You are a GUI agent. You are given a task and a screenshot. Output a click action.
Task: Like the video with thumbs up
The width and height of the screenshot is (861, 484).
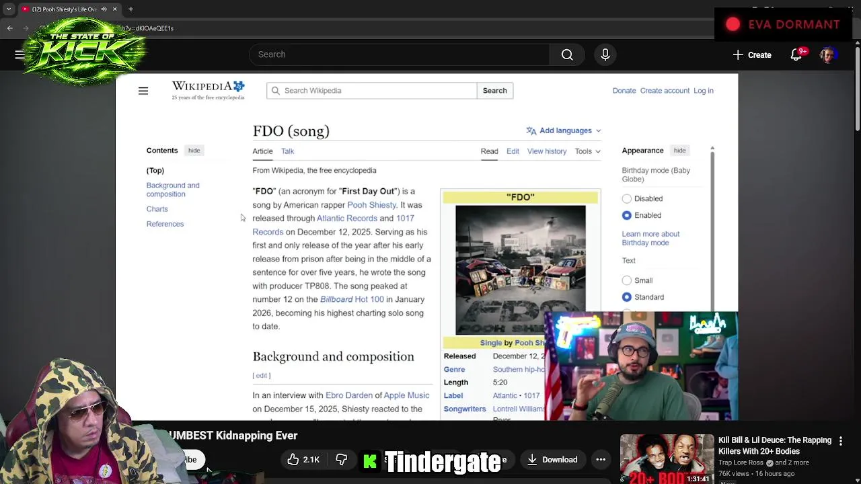coord(303,460)
